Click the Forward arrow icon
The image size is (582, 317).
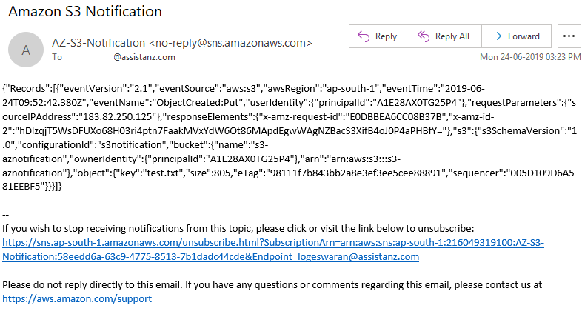pyautogui.click(x=495, y=36)
